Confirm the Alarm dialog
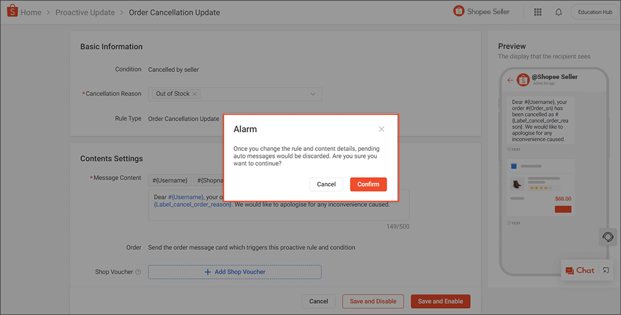 pyautogui.click(x=368, y=185)
